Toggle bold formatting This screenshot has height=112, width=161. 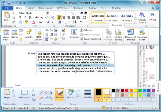[20, 17]
